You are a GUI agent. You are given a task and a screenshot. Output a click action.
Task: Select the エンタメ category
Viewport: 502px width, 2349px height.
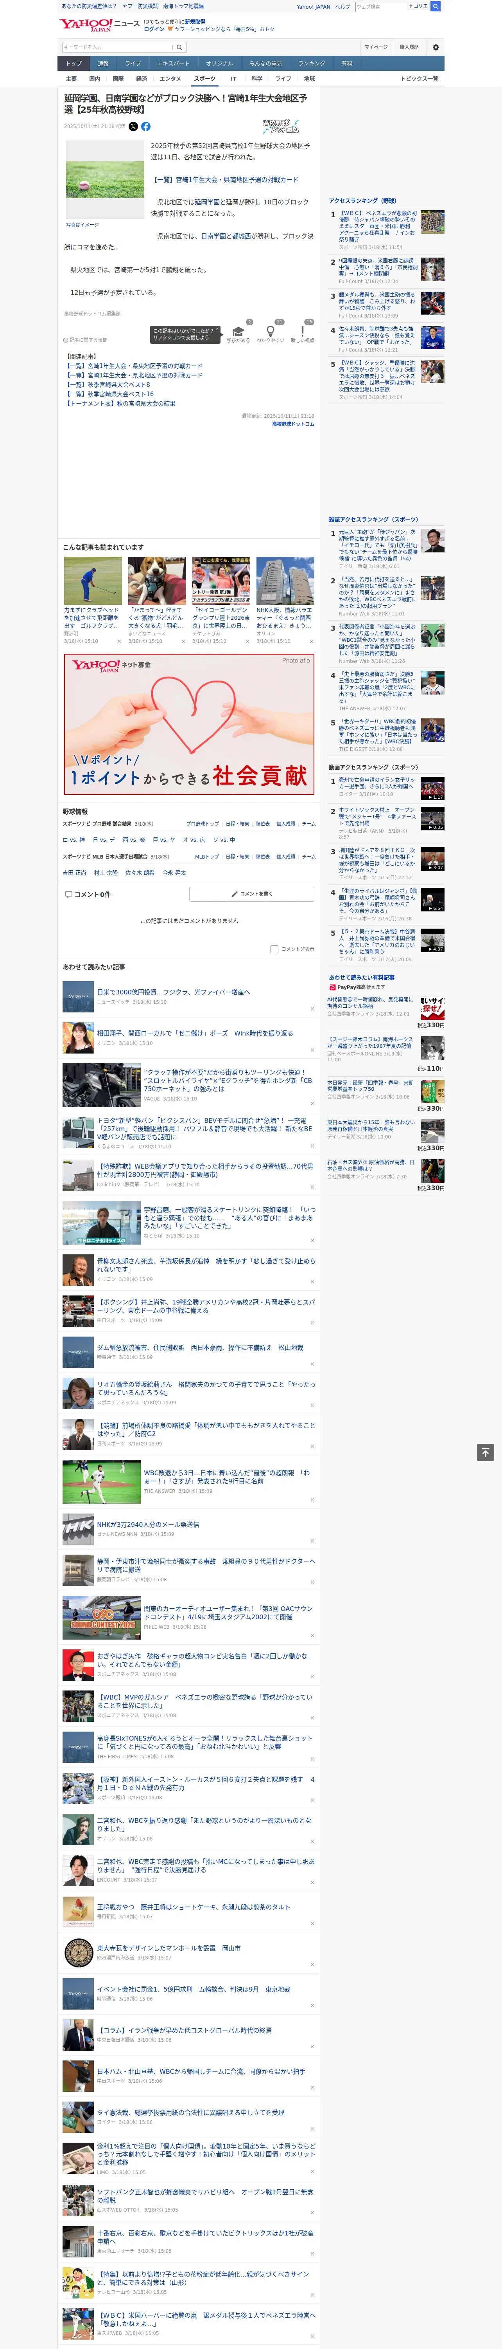click(170, 78)
